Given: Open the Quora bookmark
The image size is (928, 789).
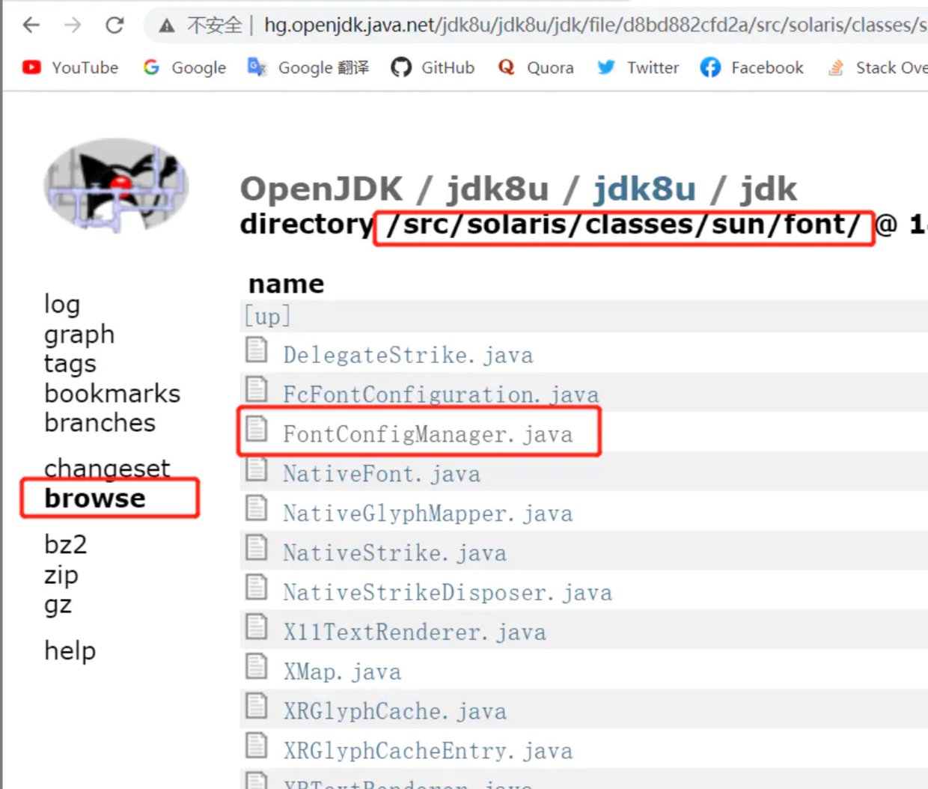Looking at the screenshot, I should click(536, 67).
